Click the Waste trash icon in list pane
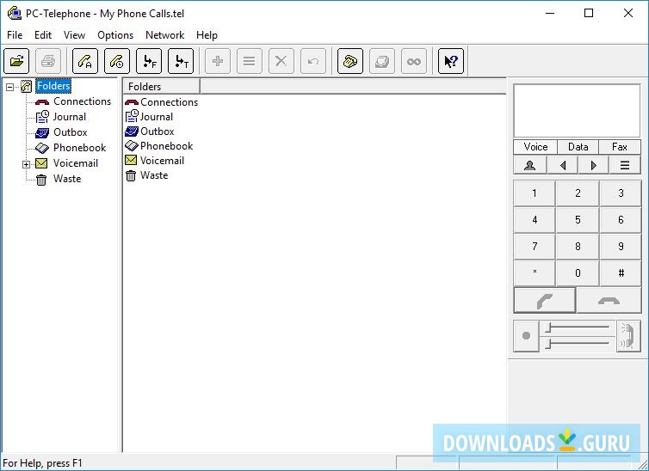This screenshot has width=649, height=471. point(131,175)
